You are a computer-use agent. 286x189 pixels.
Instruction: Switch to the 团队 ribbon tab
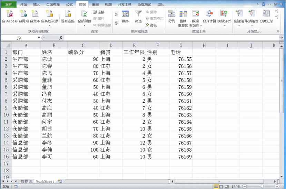pyautogui.click(x=160, y=4)
